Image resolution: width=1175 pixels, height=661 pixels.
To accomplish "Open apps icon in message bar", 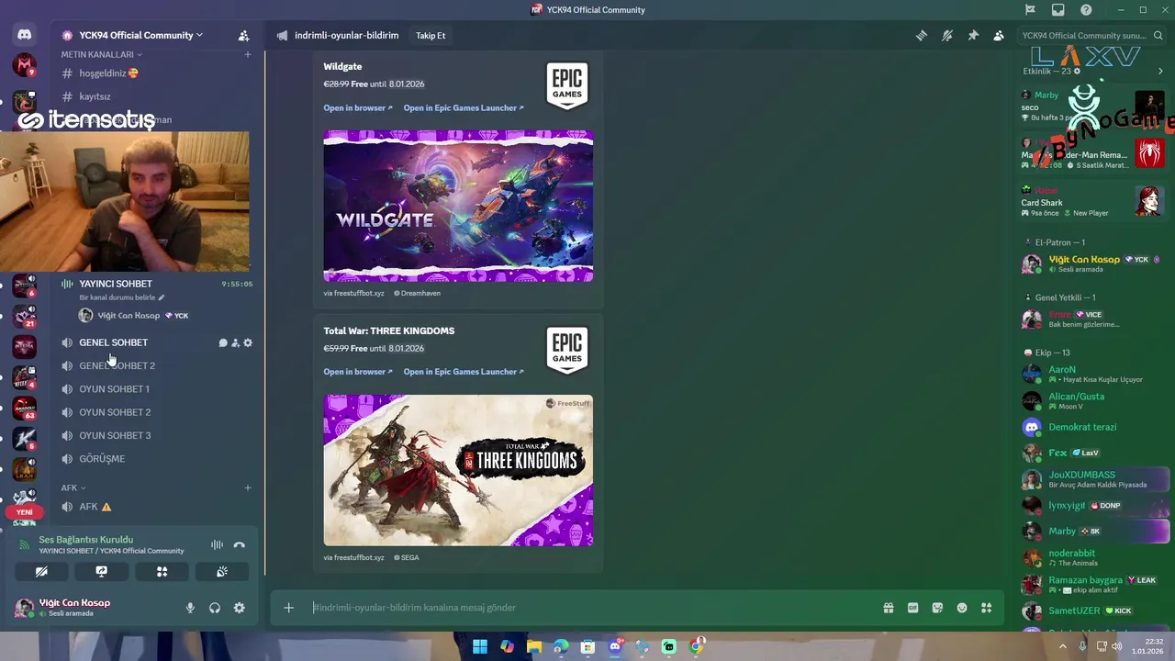I will pos(987,608).
